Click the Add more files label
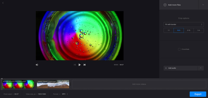208x98 pixels. (x=174, y=5)
